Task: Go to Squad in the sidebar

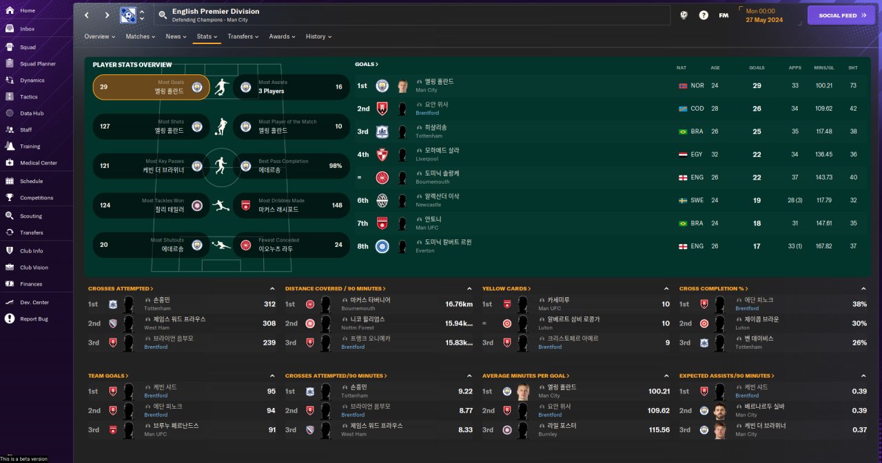Action: [x=28, y=47]
